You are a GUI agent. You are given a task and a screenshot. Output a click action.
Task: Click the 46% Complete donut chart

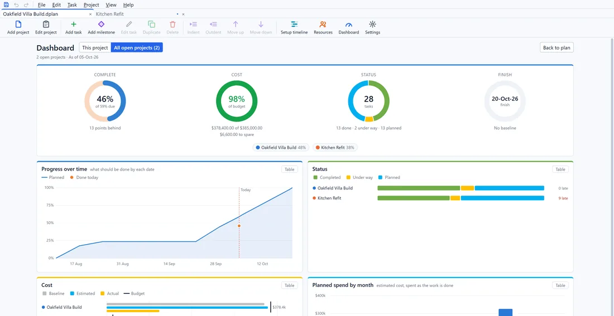click(x=105, y=101)
